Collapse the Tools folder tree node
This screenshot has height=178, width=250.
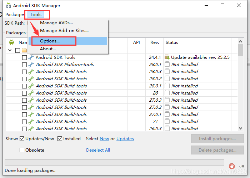[10, 50]
